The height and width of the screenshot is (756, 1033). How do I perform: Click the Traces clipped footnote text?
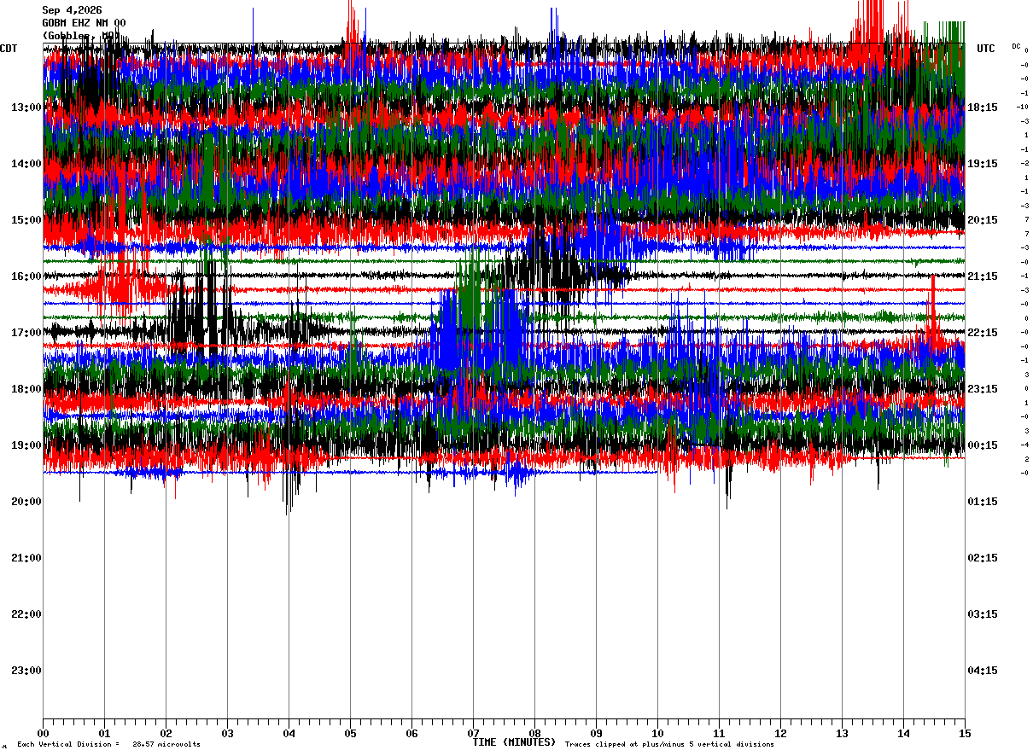(x=669, y=745)
